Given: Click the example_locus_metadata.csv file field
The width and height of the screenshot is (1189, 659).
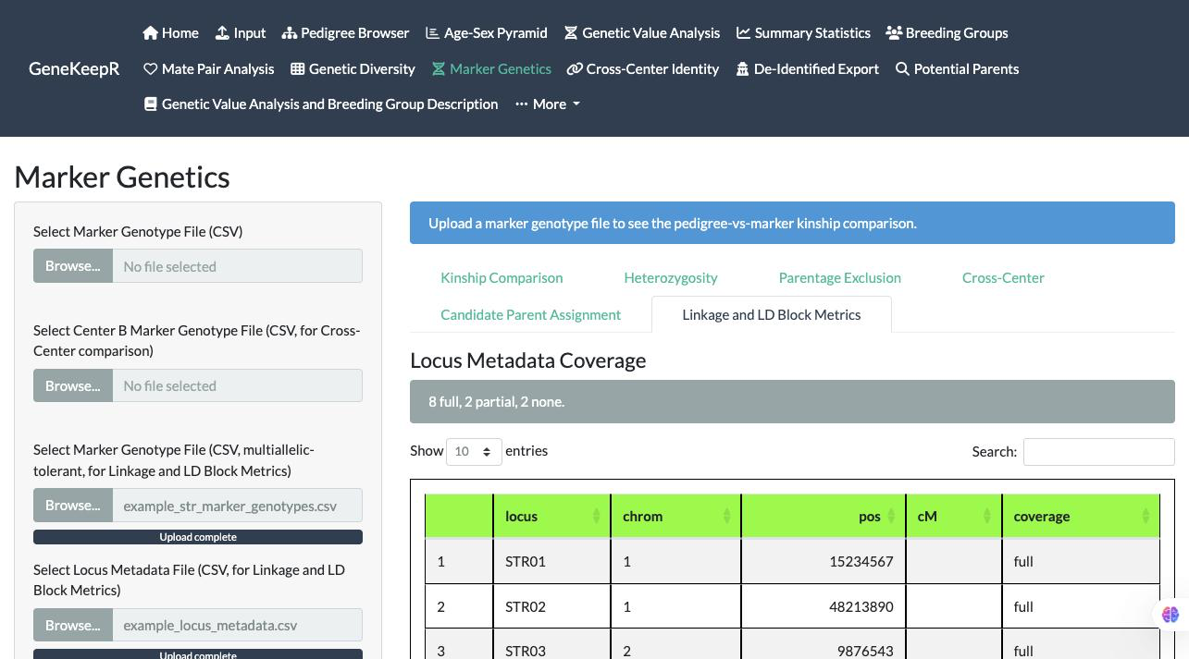Looking at the screenshot, I should [x=238, y=625].
